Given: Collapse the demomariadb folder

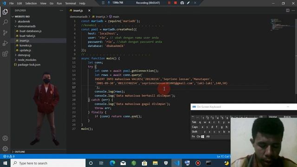Looking at the screenshot, I should [26, 26].
